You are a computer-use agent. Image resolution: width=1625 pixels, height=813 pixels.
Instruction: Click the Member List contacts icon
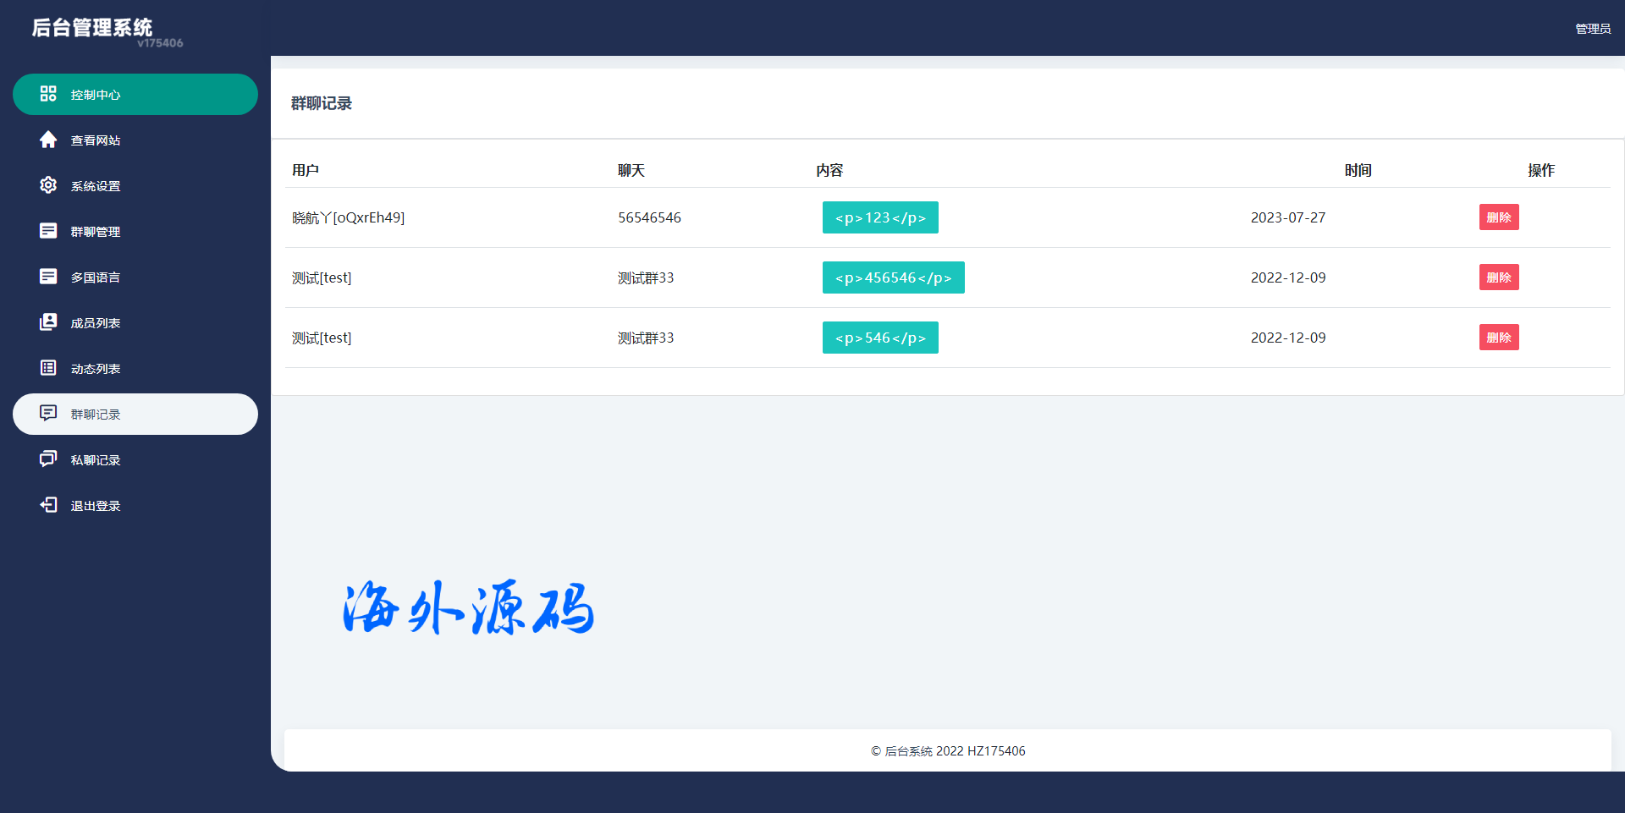click(48, 322)
